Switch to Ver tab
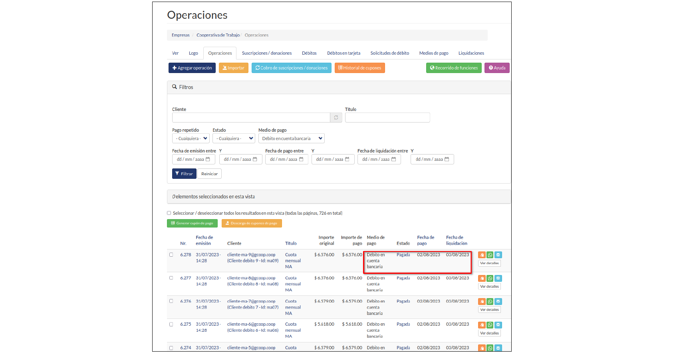Image resolution: width=683 pixels, height=362 pixels. click(175, 53)
